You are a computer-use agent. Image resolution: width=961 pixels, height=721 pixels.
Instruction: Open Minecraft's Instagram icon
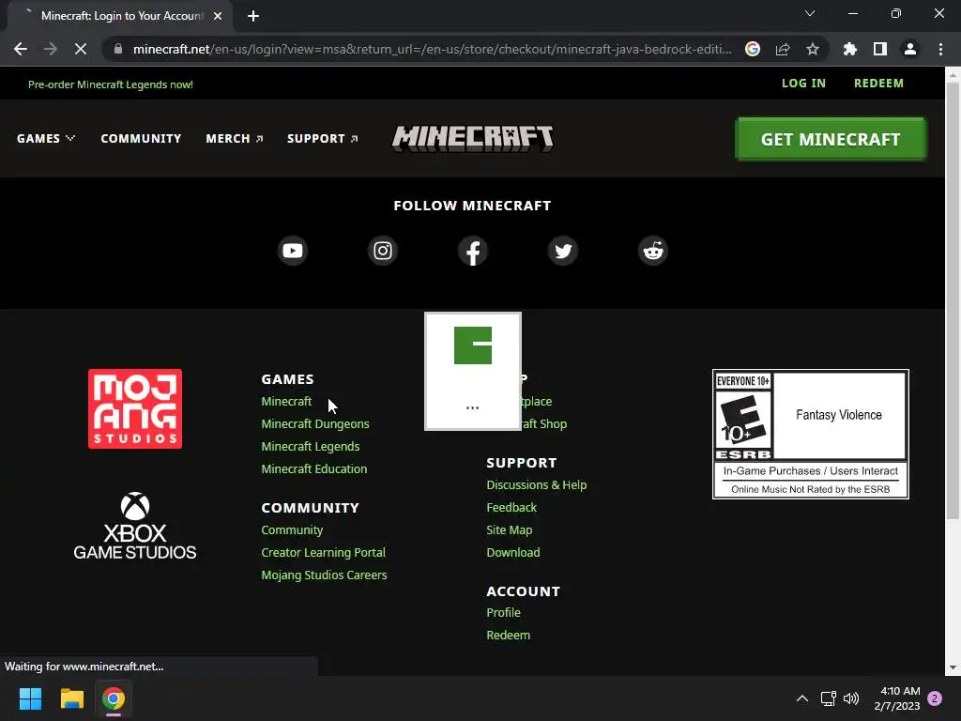coord(383,251)
